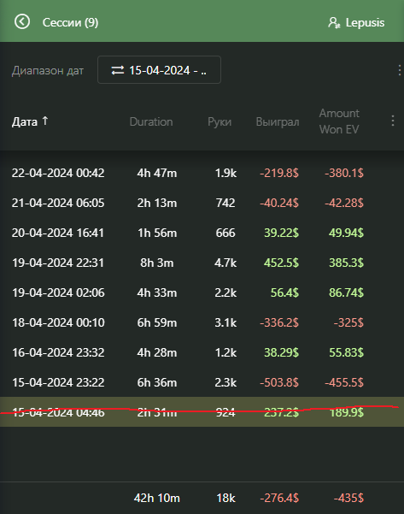Select the 15-04-2024 23:22 session row
Screen dimensions: 404x514
(202, 382)
